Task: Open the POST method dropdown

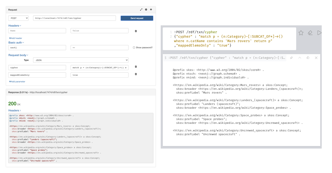Action: click(x=18, y=18)
